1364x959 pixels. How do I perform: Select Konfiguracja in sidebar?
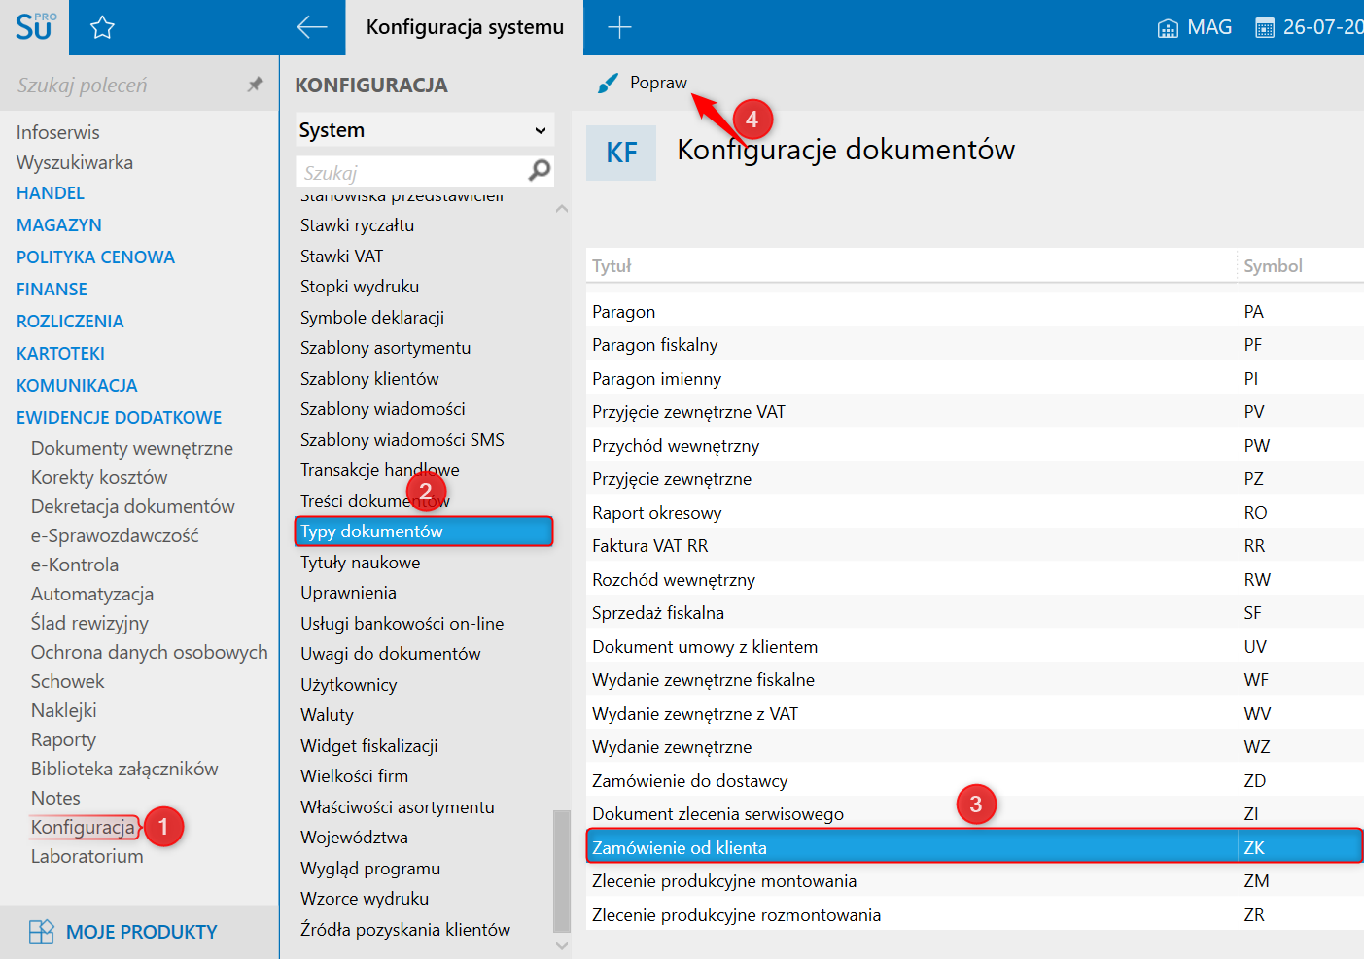pyautogui.click(x=84, y=827)
